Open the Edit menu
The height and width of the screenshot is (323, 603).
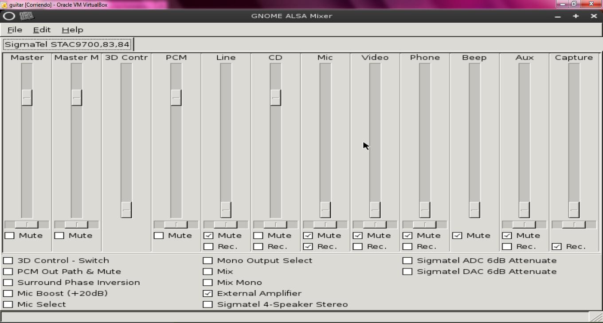tap(42, 30)
